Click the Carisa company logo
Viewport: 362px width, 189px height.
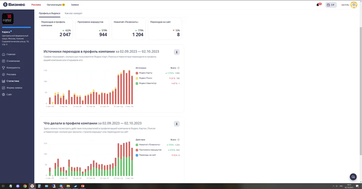pyautogui.click(x=8, y=18)
